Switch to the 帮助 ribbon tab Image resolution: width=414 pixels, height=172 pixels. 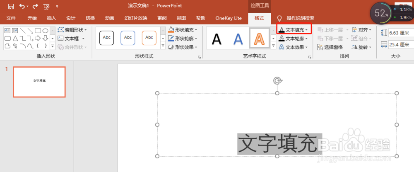(x=200, y=18)
